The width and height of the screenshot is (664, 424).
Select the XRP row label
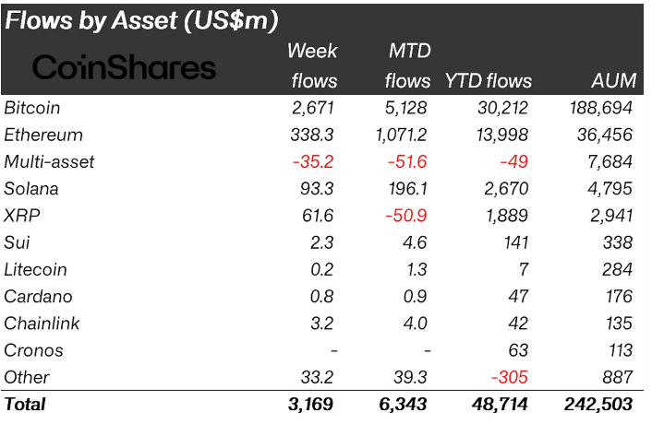[x=22, y=216]
